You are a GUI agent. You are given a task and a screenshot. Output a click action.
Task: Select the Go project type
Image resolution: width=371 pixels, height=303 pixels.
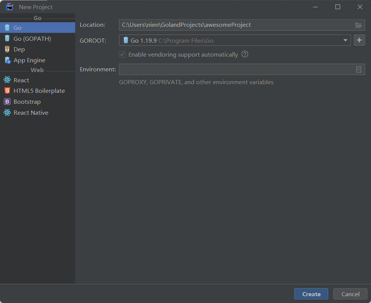click(x=37, y=28)
